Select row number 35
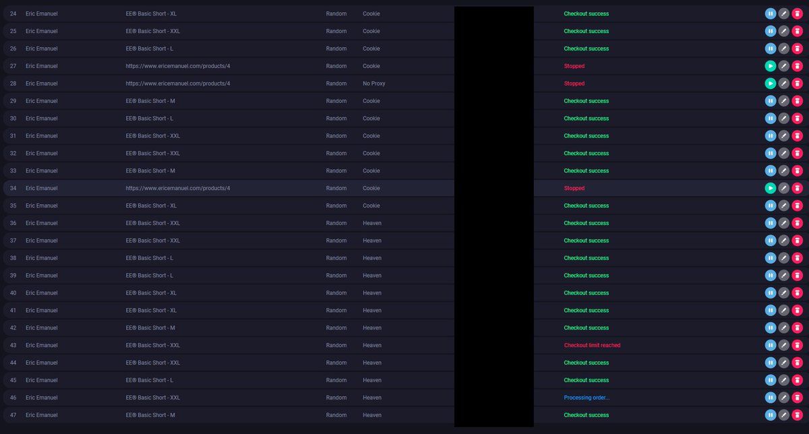The image size is (809, 434). point(13,206)
